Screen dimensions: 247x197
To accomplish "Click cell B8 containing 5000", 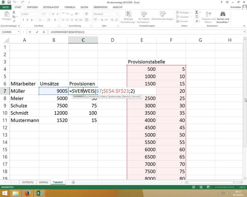I will (53, 98).
